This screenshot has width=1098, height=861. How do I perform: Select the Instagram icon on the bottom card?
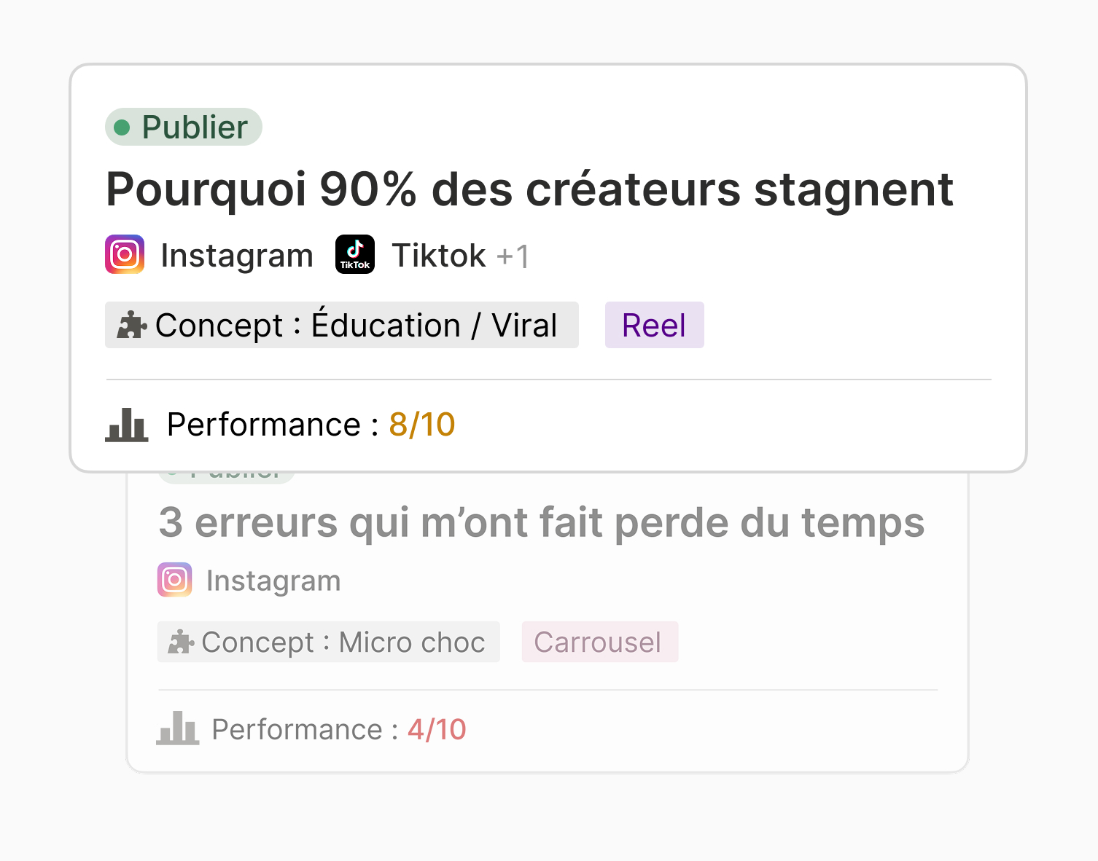pos(174,580)
